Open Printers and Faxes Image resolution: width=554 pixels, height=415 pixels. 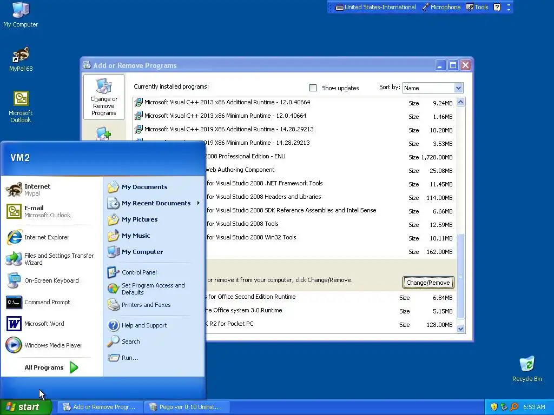[x=154, y=305]
